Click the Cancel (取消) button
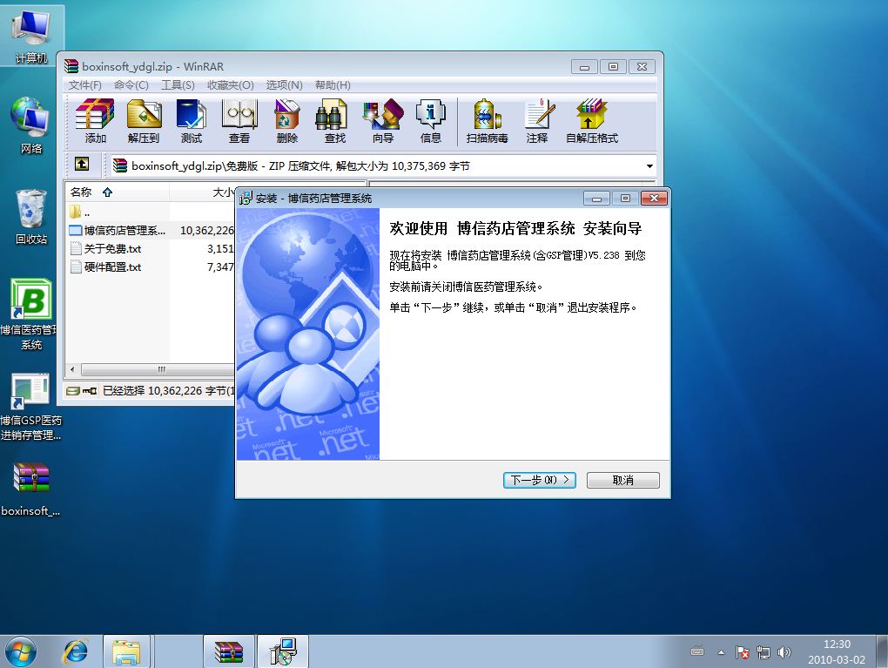This screenshot has height=668, width=888. tap(622, 480)
